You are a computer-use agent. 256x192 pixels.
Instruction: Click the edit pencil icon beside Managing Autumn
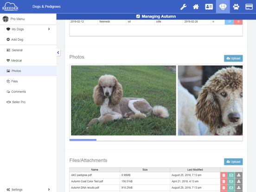tap(138, 16)
